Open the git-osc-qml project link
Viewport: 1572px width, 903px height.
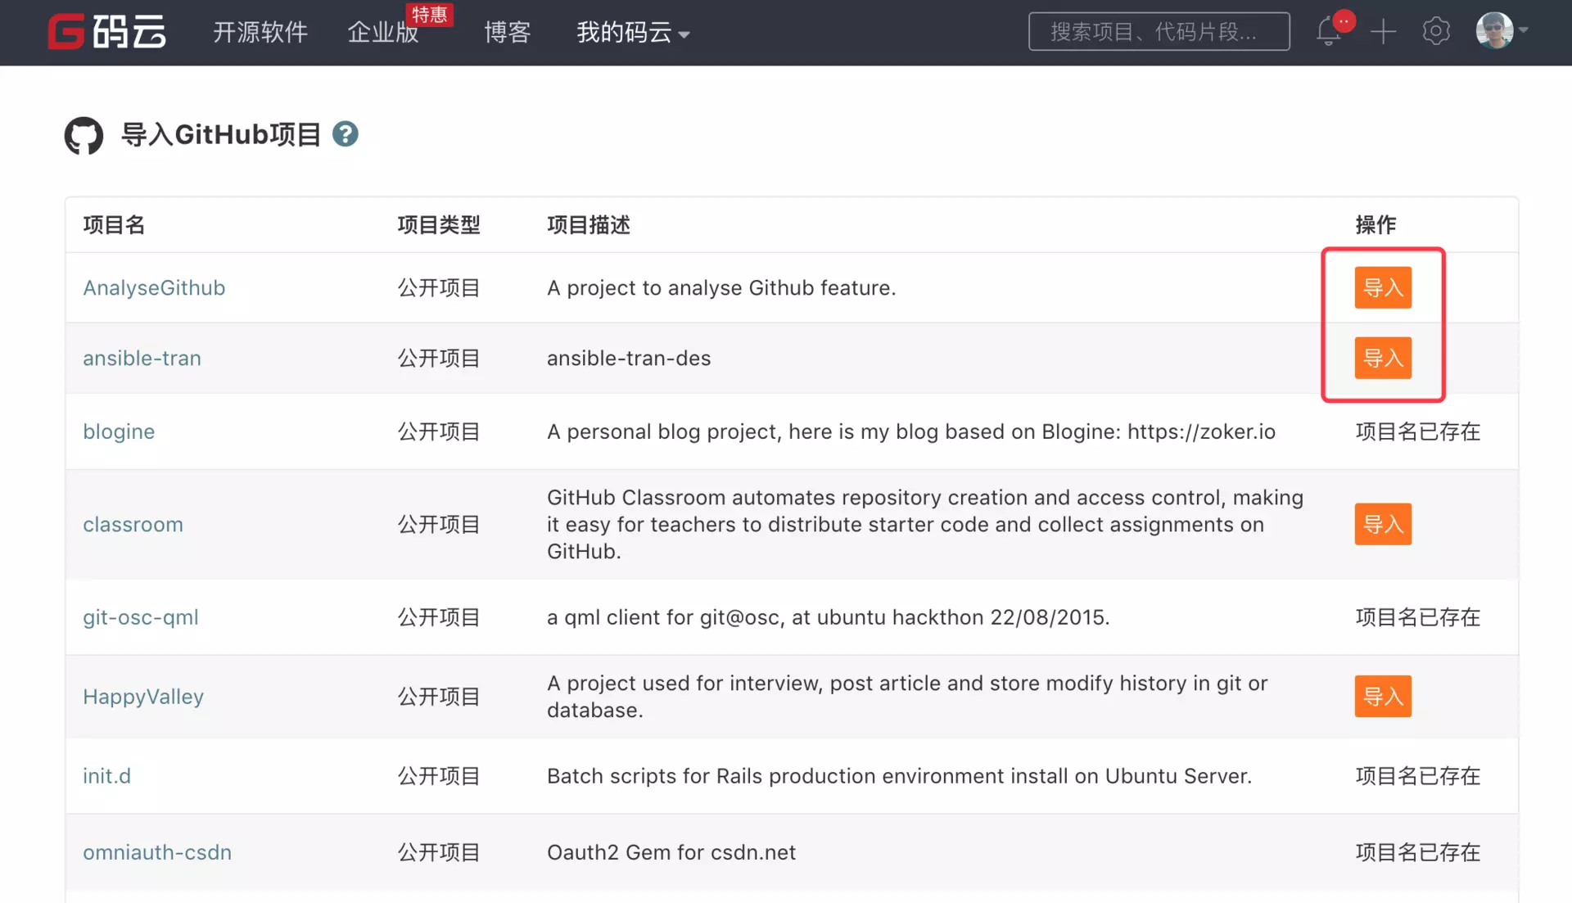tap(141, 617)
